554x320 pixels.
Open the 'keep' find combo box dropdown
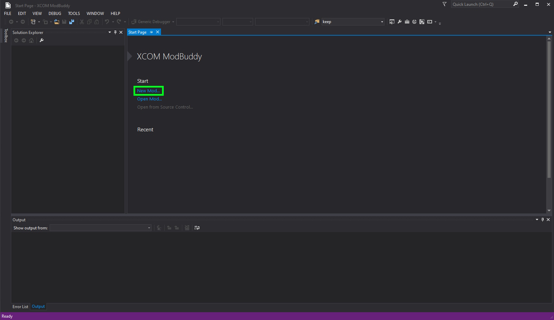pos(382,22)
